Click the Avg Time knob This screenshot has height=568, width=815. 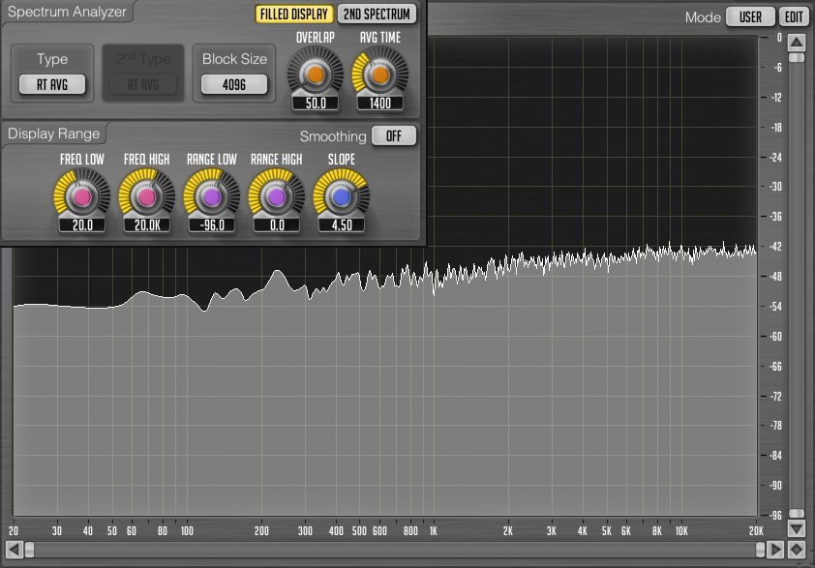(x=379, y=74)
